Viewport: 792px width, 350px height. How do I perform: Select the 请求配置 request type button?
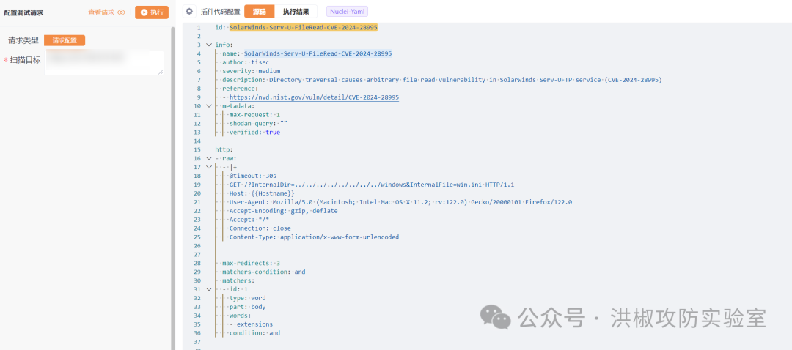[65, 40]
